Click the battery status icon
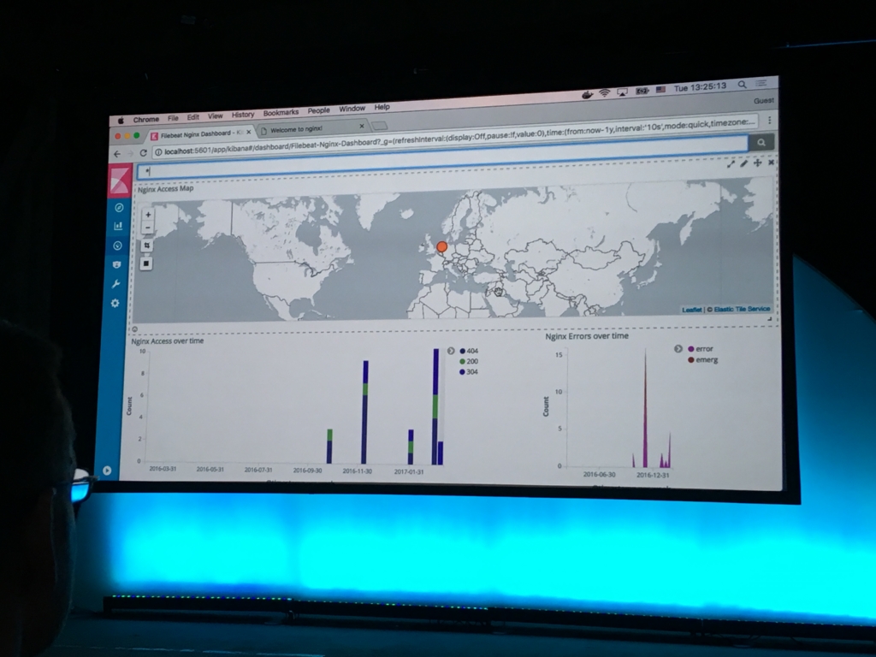Screen dimensions: 876x657 tap(642, 91)
